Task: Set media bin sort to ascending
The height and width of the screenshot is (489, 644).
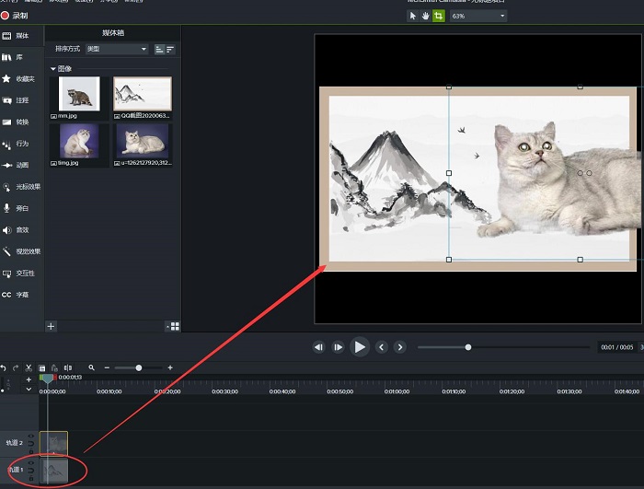Action: pyautogui.click(x=159, y=50)
